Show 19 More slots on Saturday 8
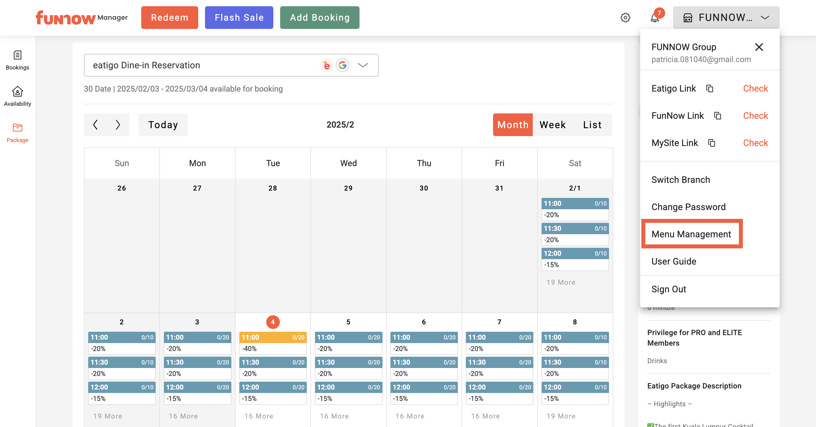The width and height of the screenshot is (816, 427). point(561,416)
